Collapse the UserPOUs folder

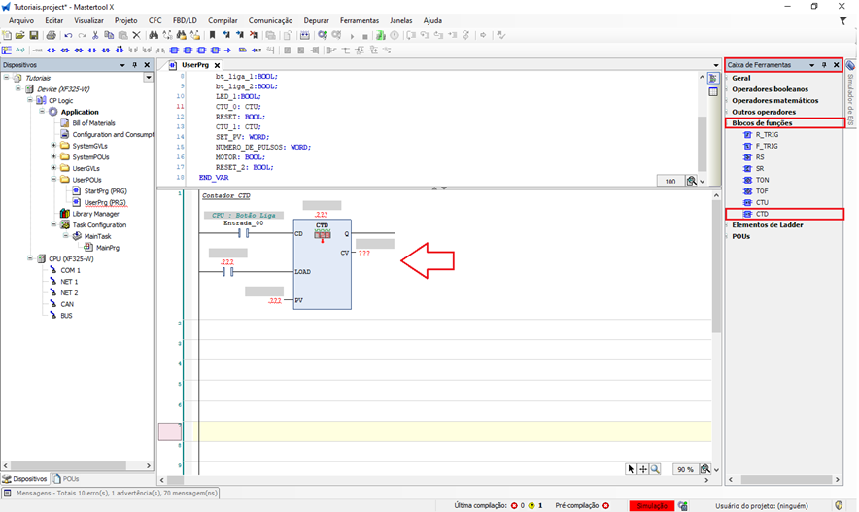click(x=53, y=180)
